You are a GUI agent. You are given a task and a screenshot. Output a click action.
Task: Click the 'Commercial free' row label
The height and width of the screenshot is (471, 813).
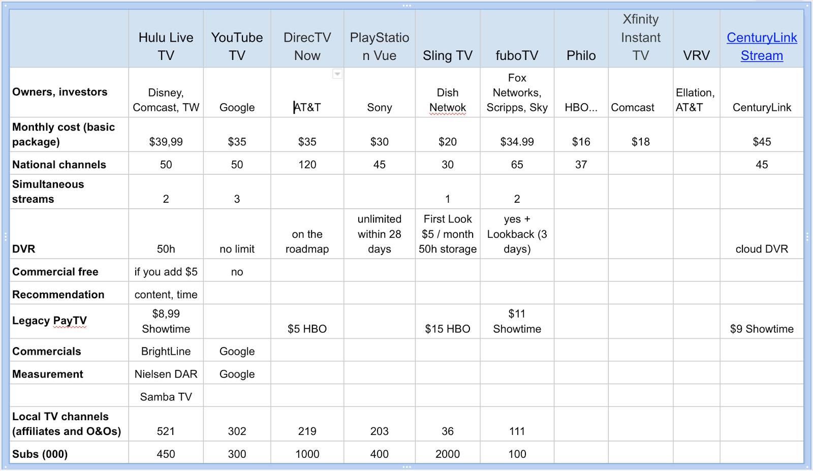point(55,272)
